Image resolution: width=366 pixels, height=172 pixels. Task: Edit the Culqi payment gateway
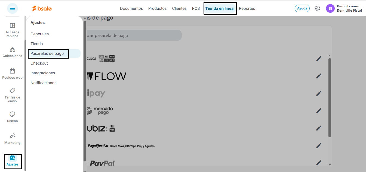click(319, 59)
